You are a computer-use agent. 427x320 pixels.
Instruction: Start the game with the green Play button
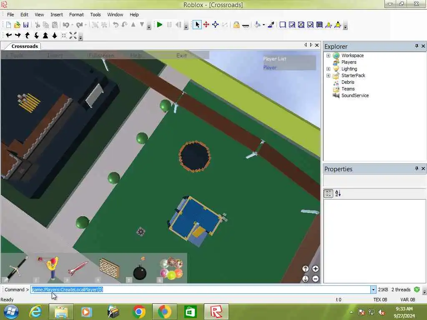tap(160, 25)
